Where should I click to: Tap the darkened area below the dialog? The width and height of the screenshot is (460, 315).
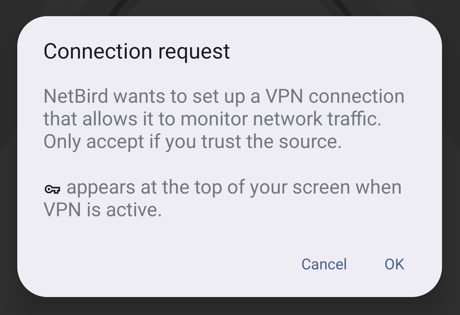tap(230, 307)
